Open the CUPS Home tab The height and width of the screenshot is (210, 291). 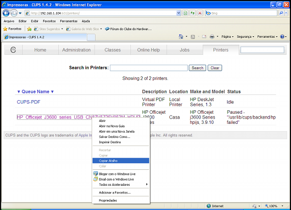click(x=40, y=50)
